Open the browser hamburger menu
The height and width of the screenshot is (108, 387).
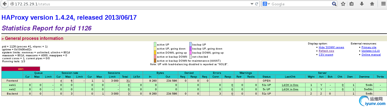[x=383, y=4]
